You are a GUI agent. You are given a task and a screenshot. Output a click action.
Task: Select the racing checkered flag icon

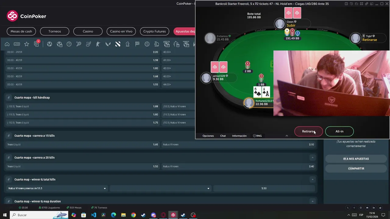(x=137, y=44)
